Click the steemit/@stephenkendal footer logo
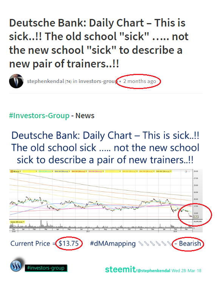This screenshot has height=291, width=217. pos(138,269)
